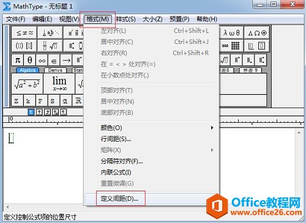The width and height of the screenshot is (306, 223).
Task: Insert the subscript template
Action: 249,60
